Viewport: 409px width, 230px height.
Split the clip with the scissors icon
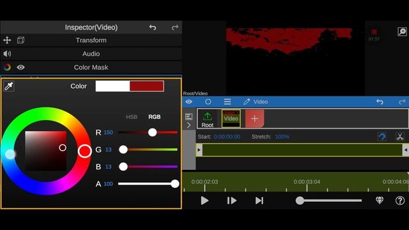point(400,137)
